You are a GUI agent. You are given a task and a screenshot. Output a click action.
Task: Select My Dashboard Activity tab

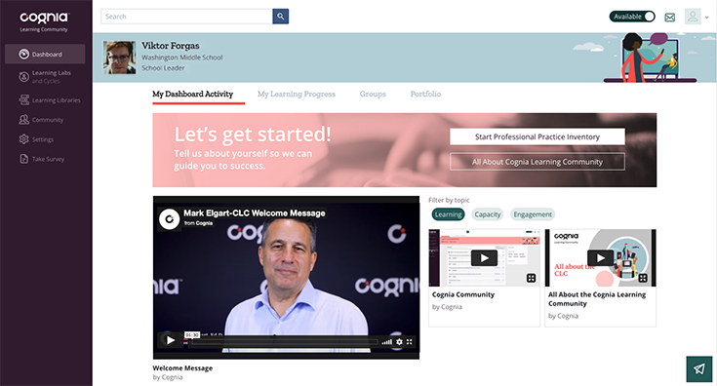point(192,95)
